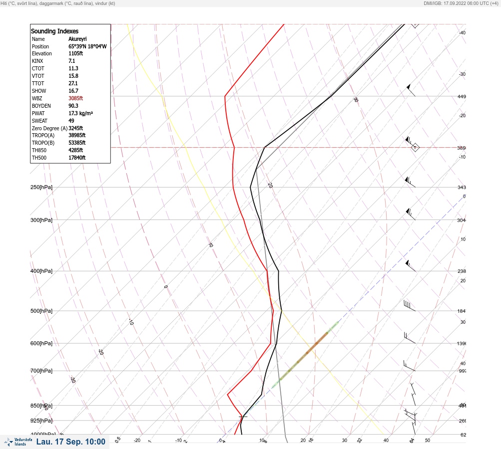Click the 850[hPa] pressure label
501x449 pixels.
(41, 406)
